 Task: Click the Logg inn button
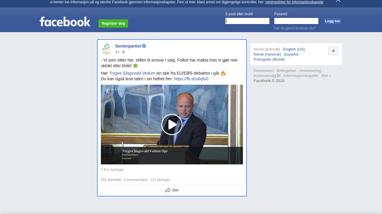[x=332, y=21]
